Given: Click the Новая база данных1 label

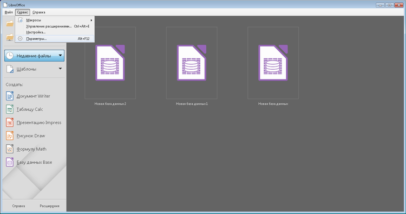Looking at the screenshot, I should click(192, 104).
